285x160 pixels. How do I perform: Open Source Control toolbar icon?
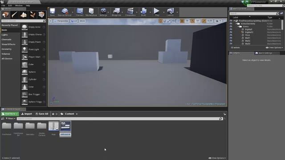65,12
